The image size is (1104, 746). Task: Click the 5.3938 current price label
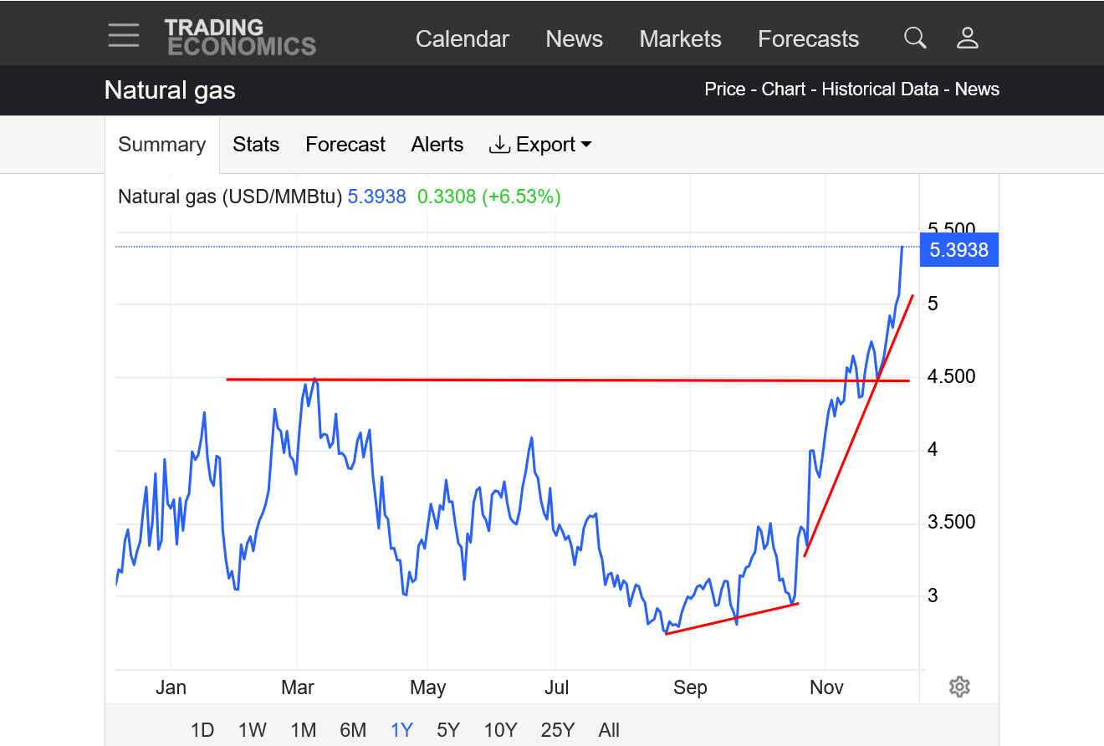(958, 250)
